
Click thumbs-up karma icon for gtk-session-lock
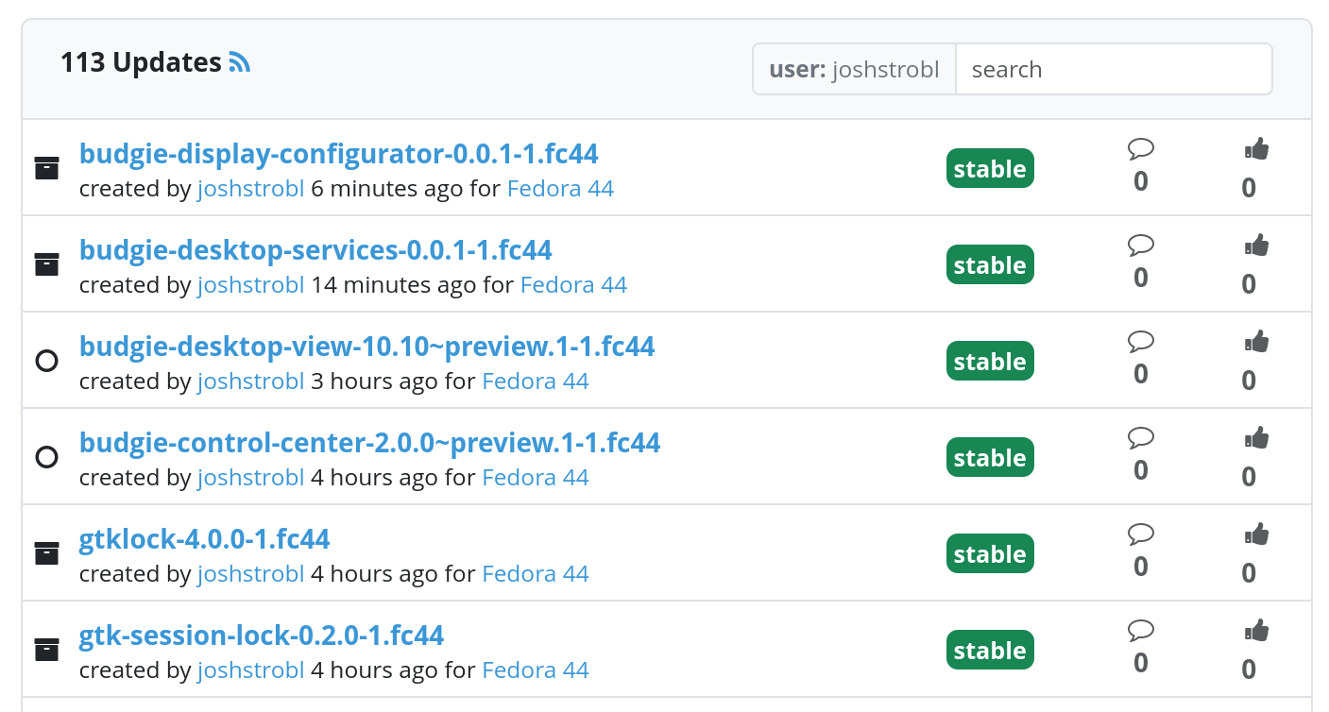[1255, 631]
